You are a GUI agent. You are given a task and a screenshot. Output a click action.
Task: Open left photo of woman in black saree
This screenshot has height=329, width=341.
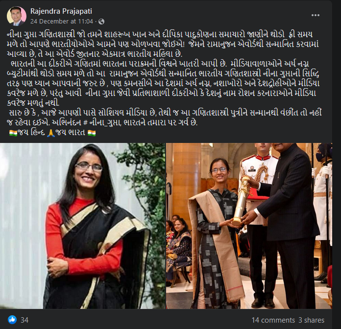point(83,226)
